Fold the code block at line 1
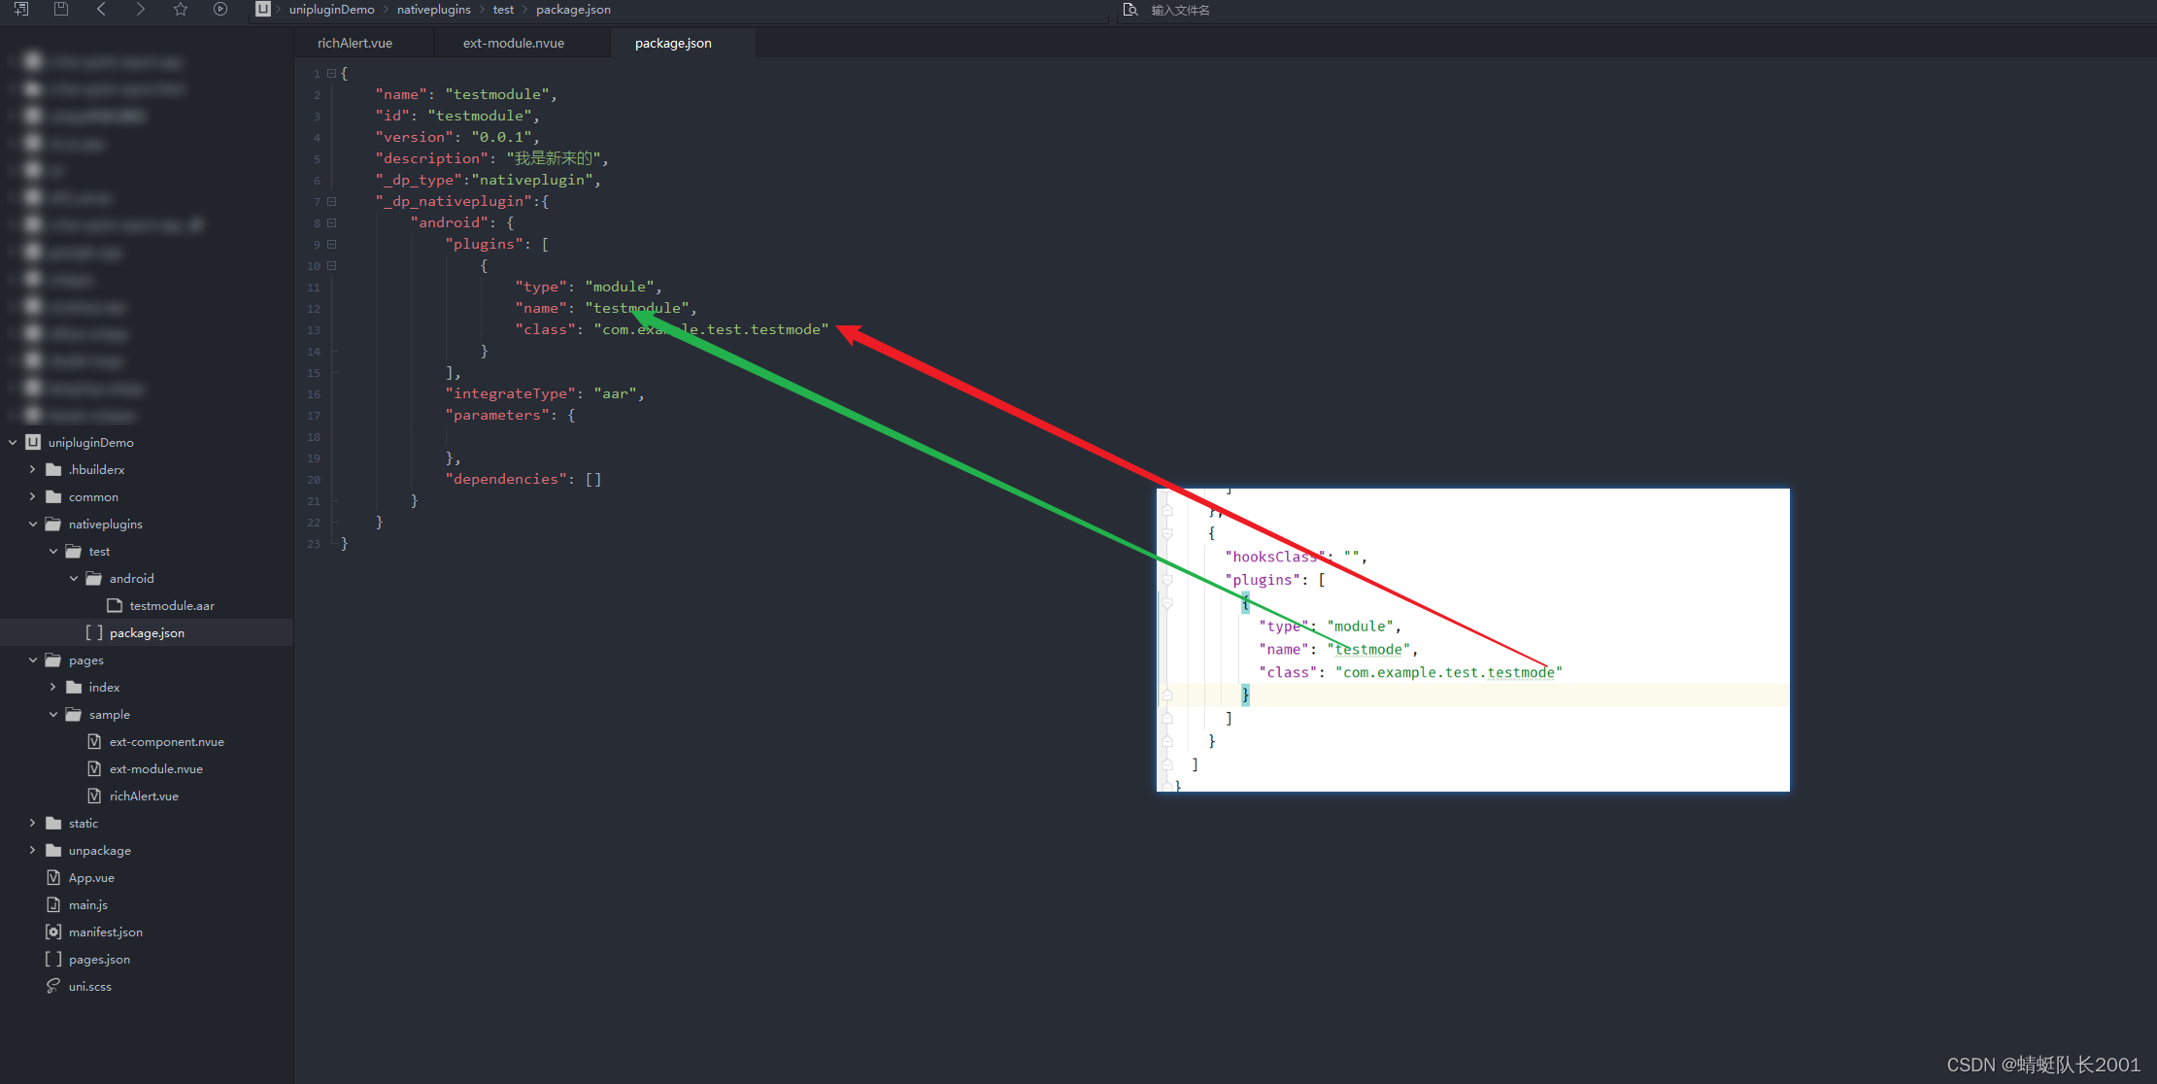The height and width of the screenshot is (1084, 2157). click(x=331, y=73)
